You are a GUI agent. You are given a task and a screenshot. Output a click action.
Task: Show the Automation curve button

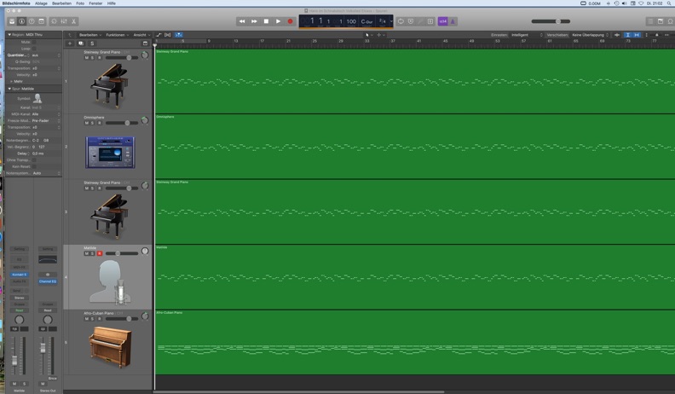pyautogui.click(x=159, y=35)
